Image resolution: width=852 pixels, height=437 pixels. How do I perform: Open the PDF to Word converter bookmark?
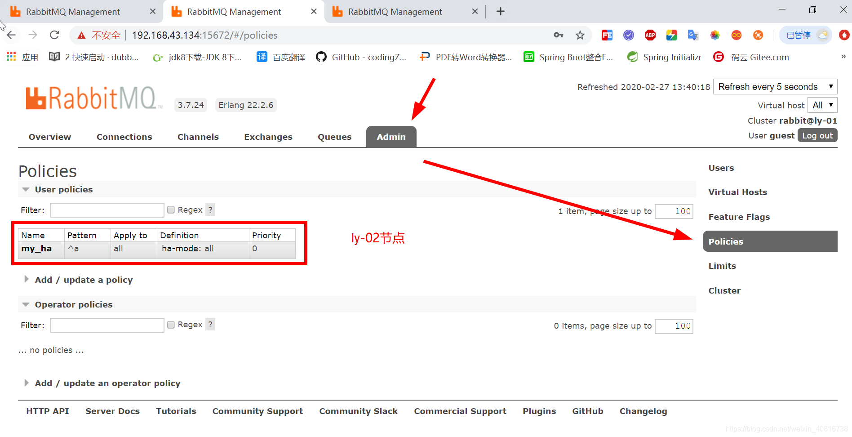click(465, 57)
